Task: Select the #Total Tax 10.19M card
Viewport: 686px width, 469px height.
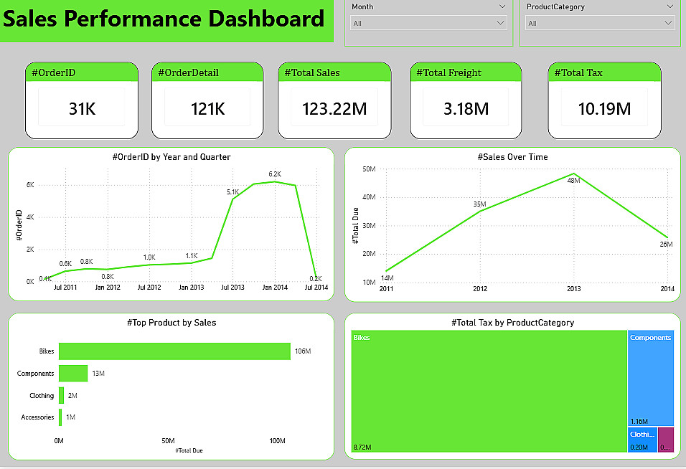Action: tap(604, 100)
